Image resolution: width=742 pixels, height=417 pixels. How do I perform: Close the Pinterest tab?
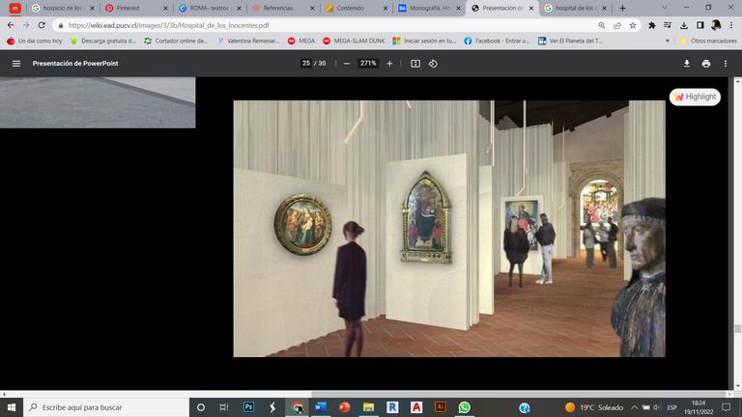(165, 8)
